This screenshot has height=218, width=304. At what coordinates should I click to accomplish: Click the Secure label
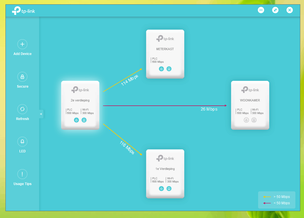click(22, 87)
